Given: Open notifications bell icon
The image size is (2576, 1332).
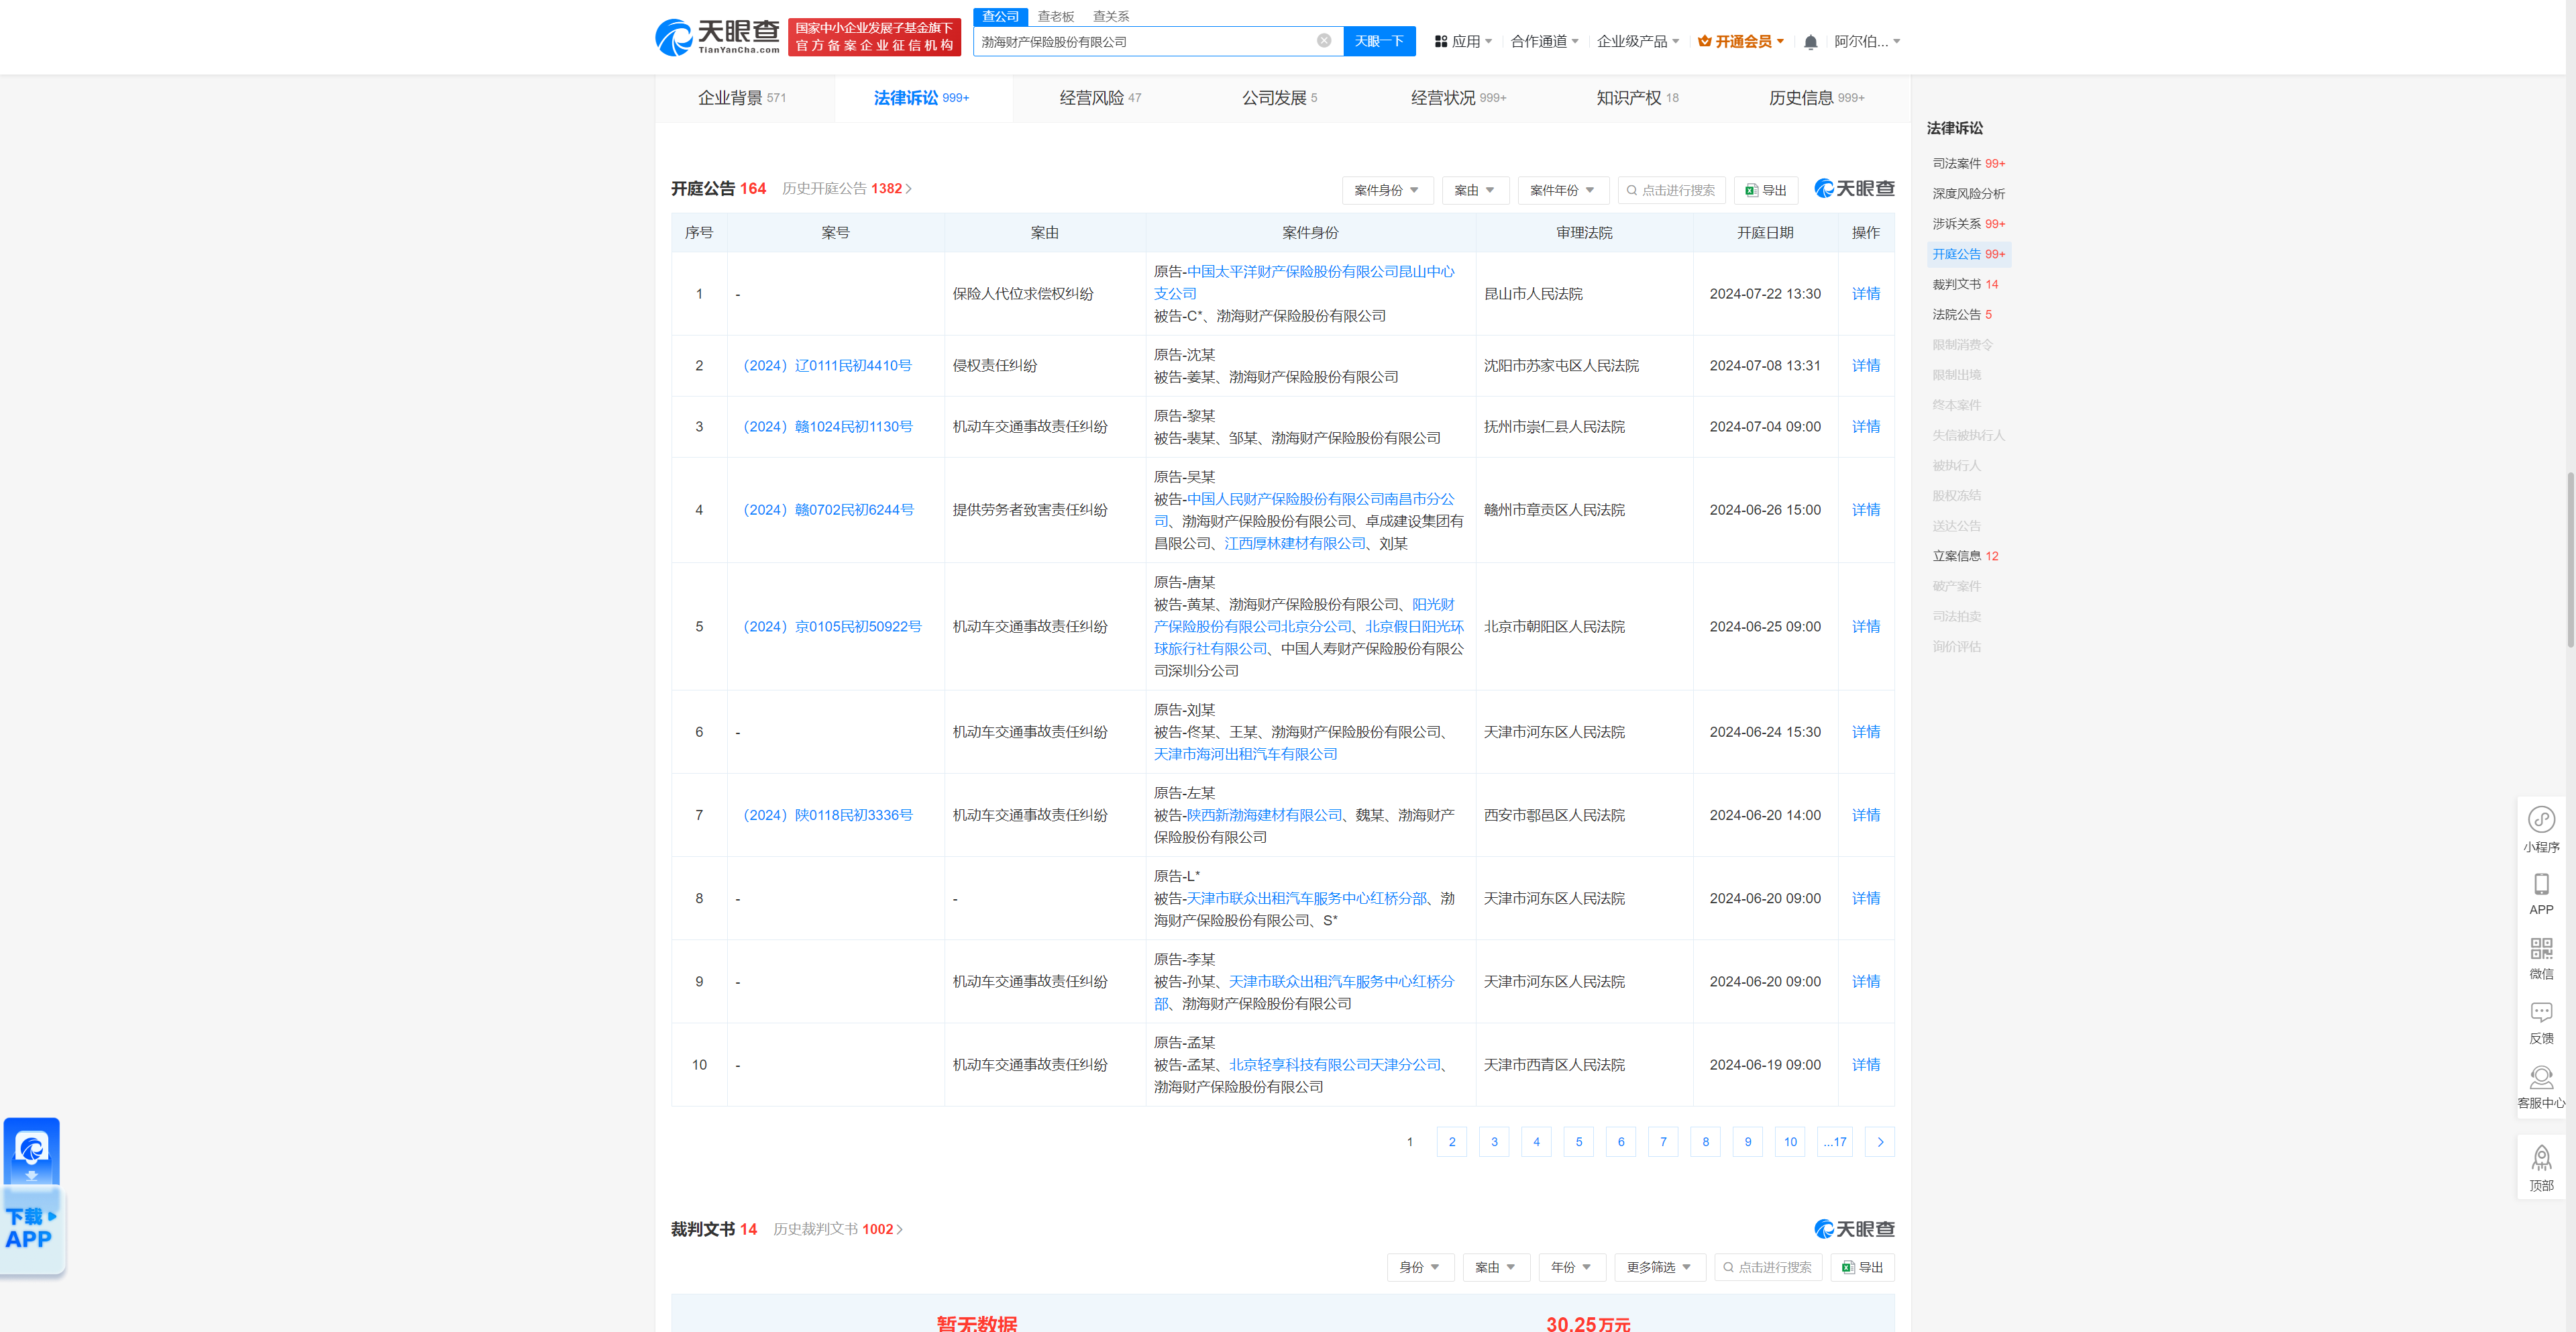Looking at the screenshot, I should (1810, 42).
